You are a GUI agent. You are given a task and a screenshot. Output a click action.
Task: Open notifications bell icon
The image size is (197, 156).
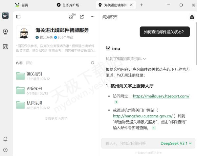tap(5, 139)
